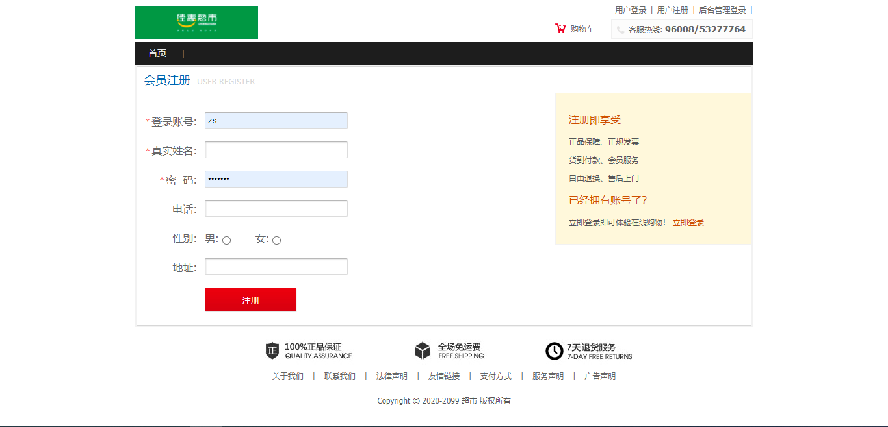This screenshot has height=427, width=888.
Task: Click the red 注册 button
Action: click(251, 300)
